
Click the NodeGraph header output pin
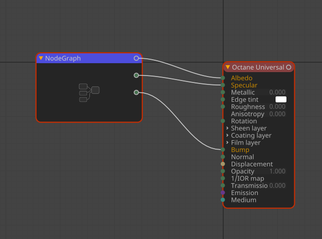click(x=136, y=58)
